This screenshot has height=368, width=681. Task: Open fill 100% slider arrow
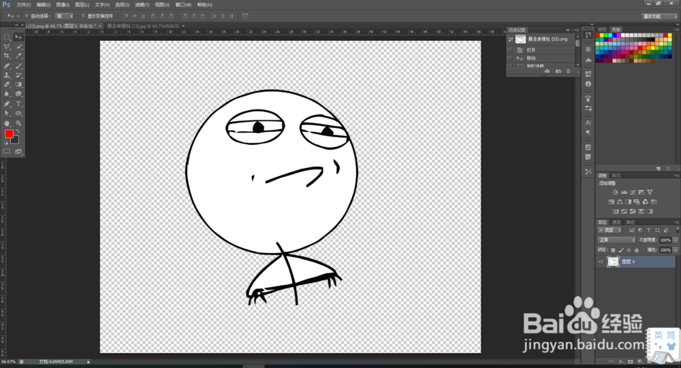[x=676, y=250]
